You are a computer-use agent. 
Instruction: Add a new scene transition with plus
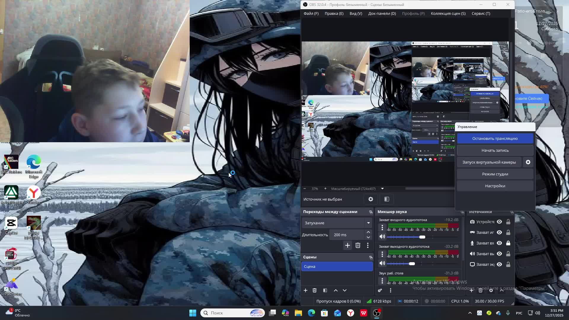point(347,245)
